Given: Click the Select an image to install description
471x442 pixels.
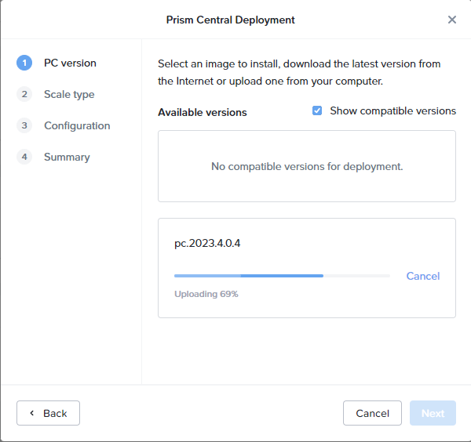Looking at the screenshot, I should [x=299, y=72].
